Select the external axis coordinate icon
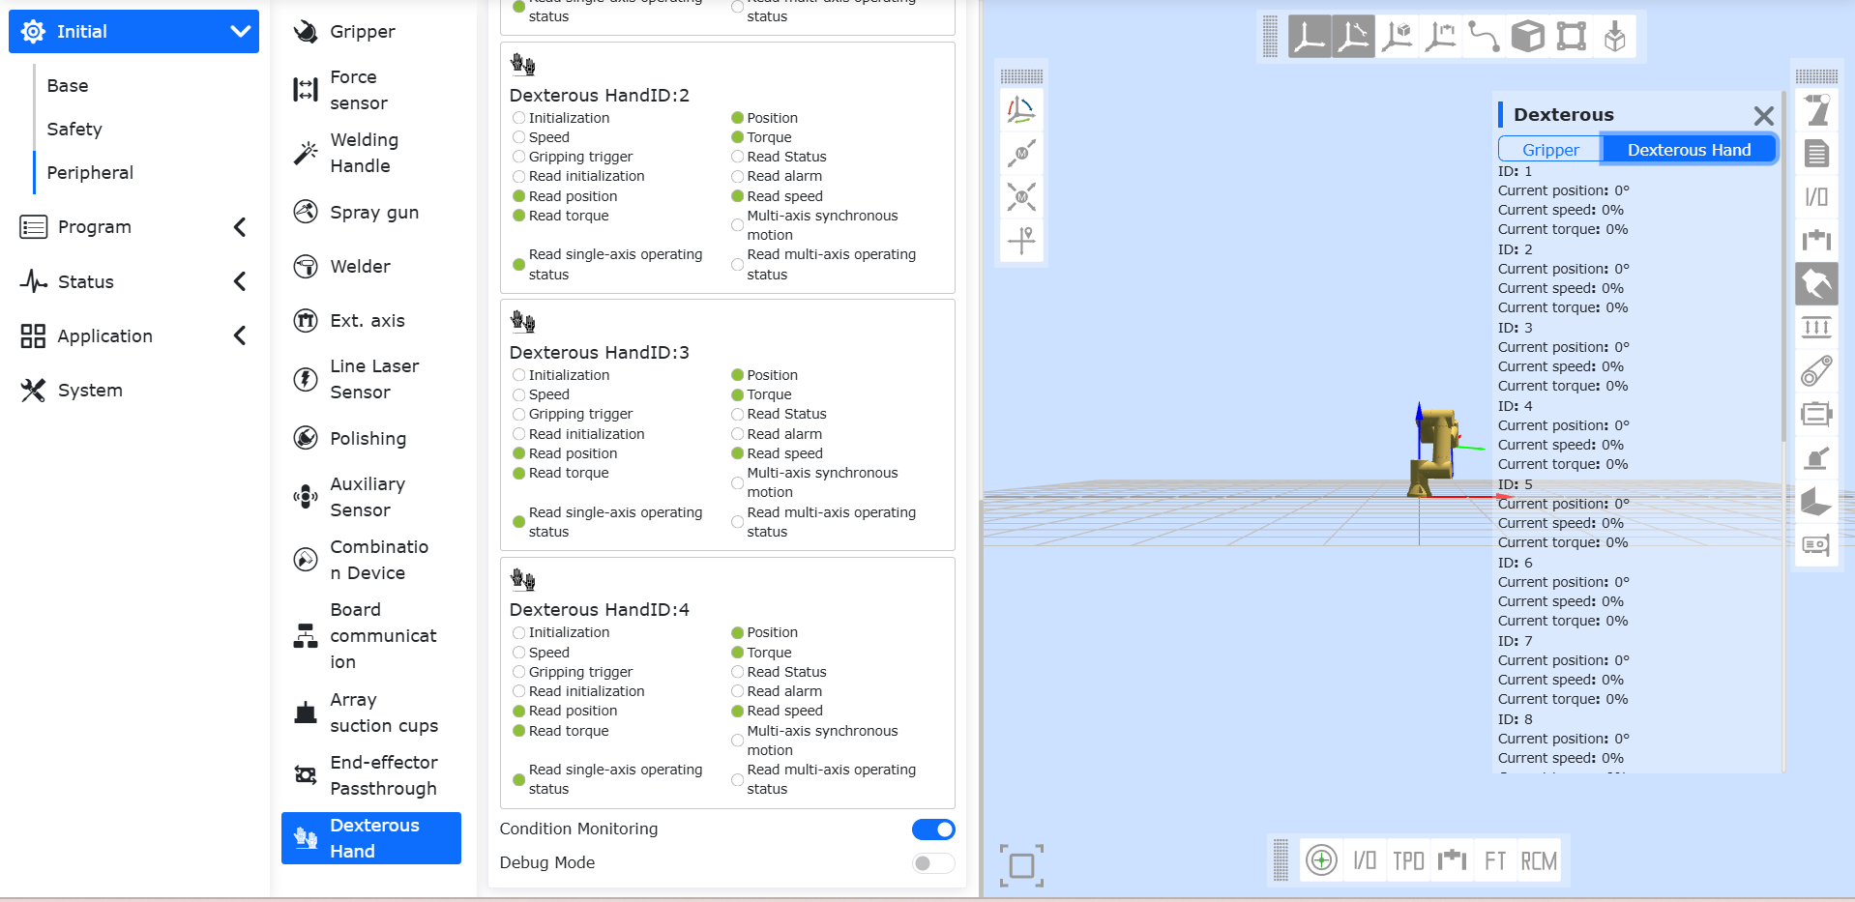 tap(1441, 37)
